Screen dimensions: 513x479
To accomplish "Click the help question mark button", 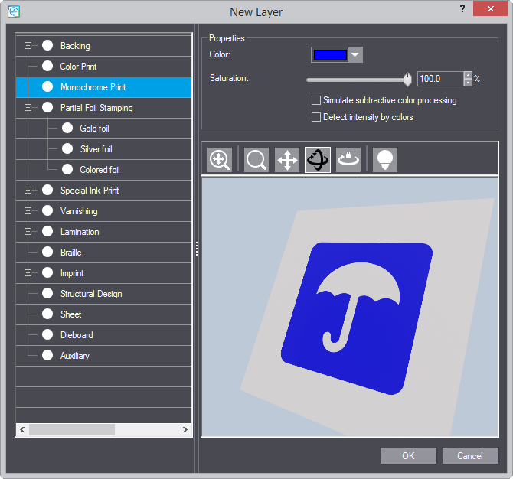I will tap(462, 9).
